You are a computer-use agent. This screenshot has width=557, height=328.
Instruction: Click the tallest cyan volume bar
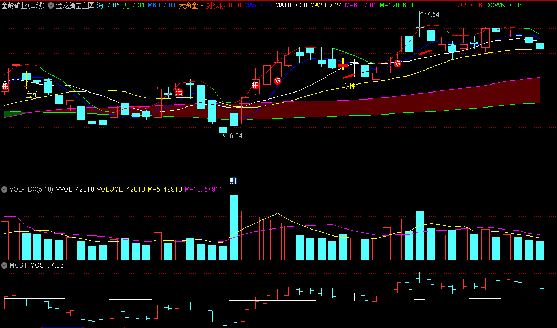[234, 227]
